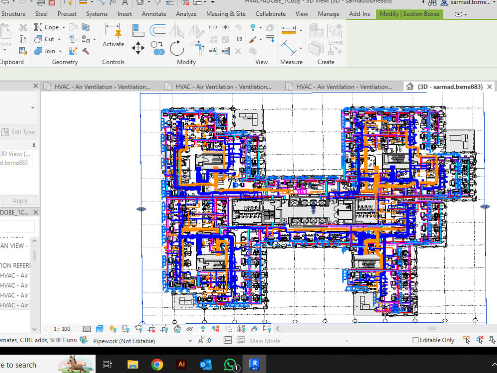Select the Align tool in Modify panel
Viewport: 497px width, 373px height.
click(x=138, y=30)
